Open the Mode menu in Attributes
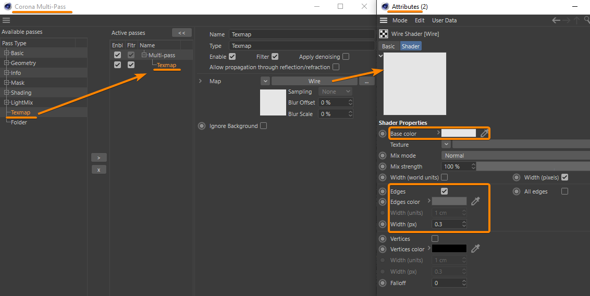 coord(400,20)
